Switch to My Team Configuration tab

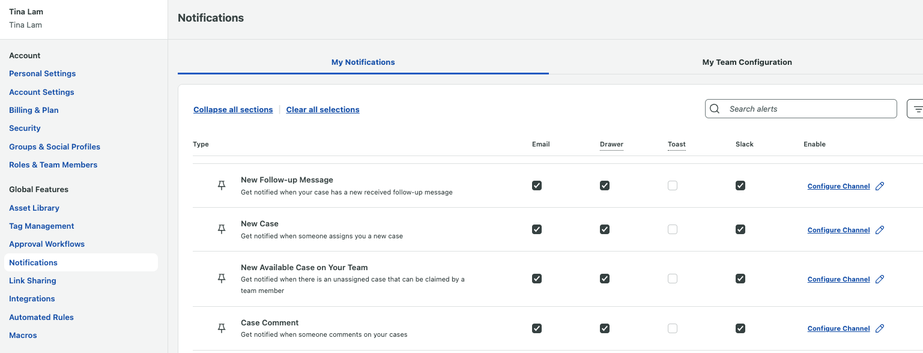click(747, 62)
